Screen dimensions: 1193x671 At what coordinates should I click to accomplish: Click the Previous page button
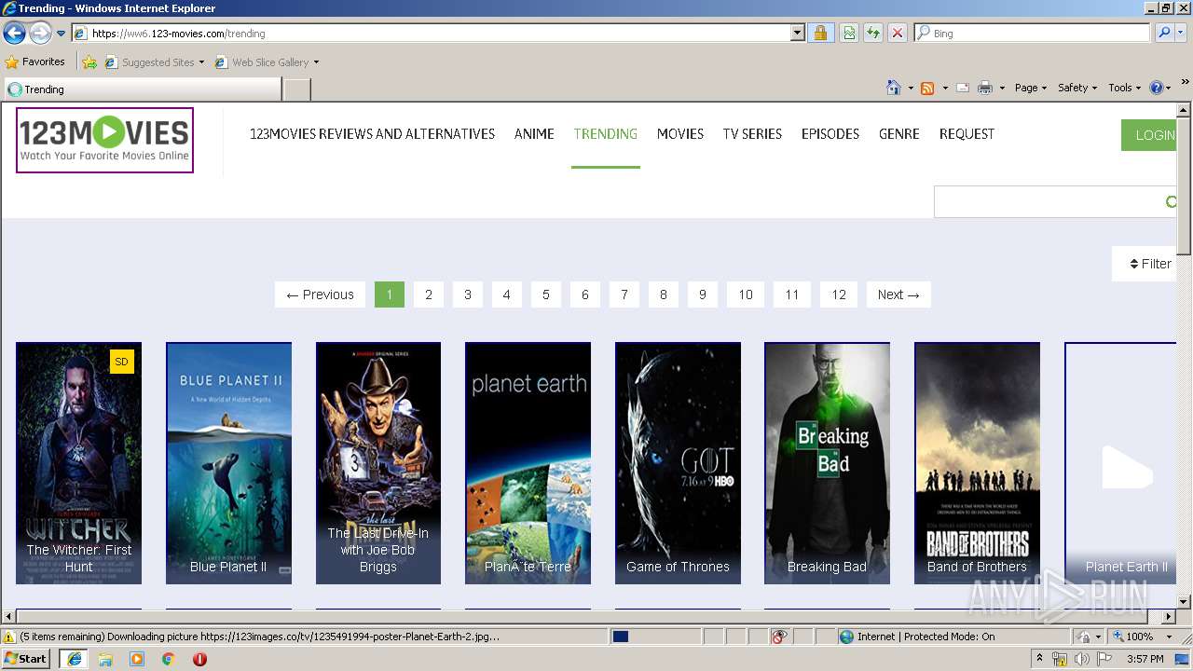point(320,294)
